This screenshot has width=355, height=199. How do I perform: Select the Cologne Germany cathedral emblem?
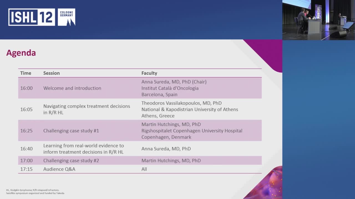coord(67,17)
